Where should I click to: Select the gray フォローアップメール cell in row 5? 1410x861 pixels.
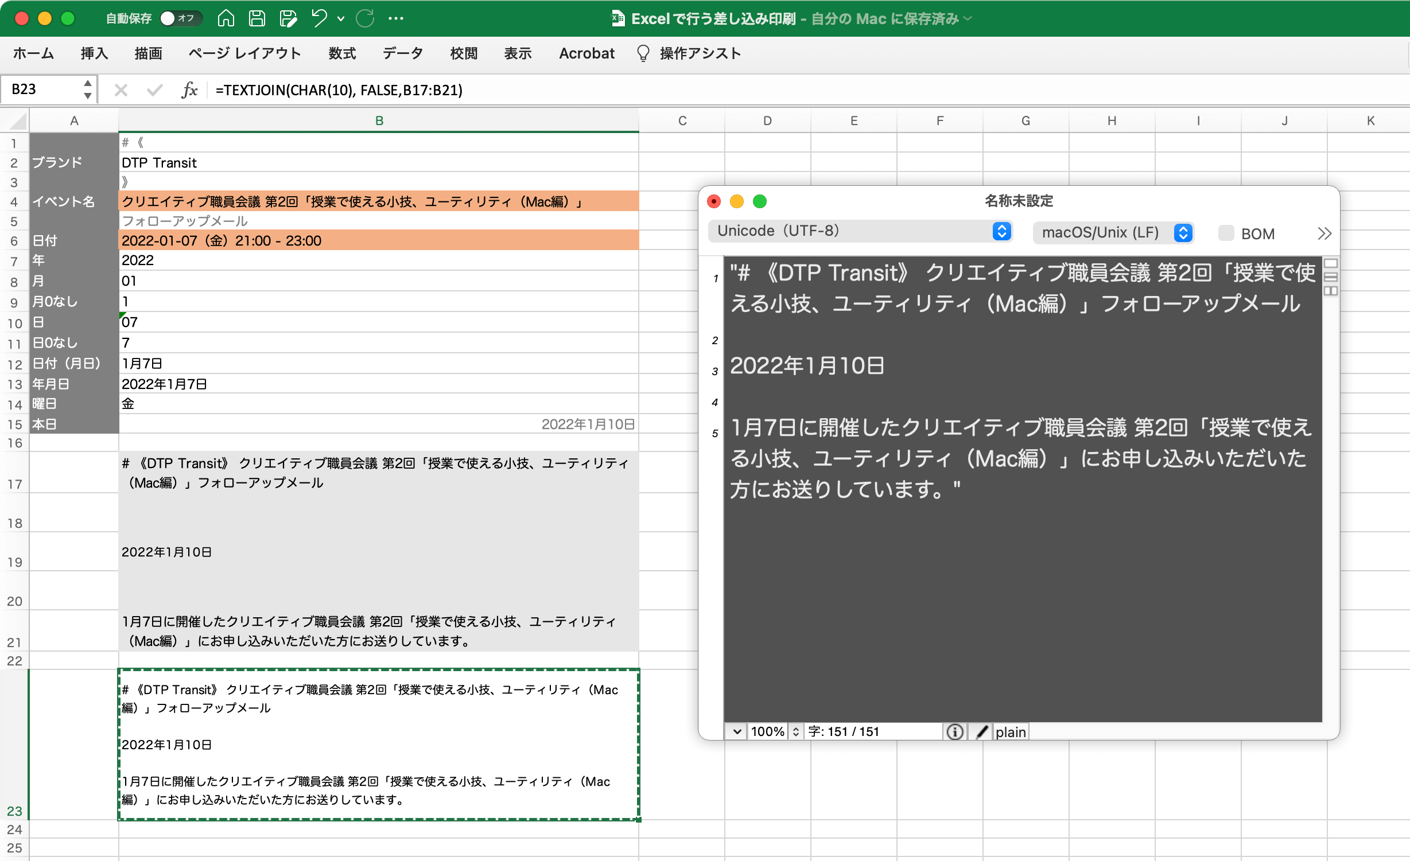379,221
